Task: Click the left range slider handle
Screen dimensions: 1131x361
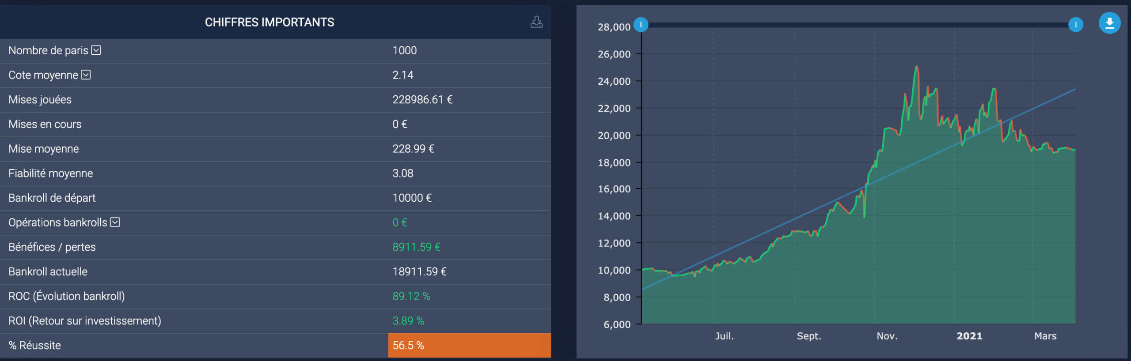Action: tap(641, 25)
